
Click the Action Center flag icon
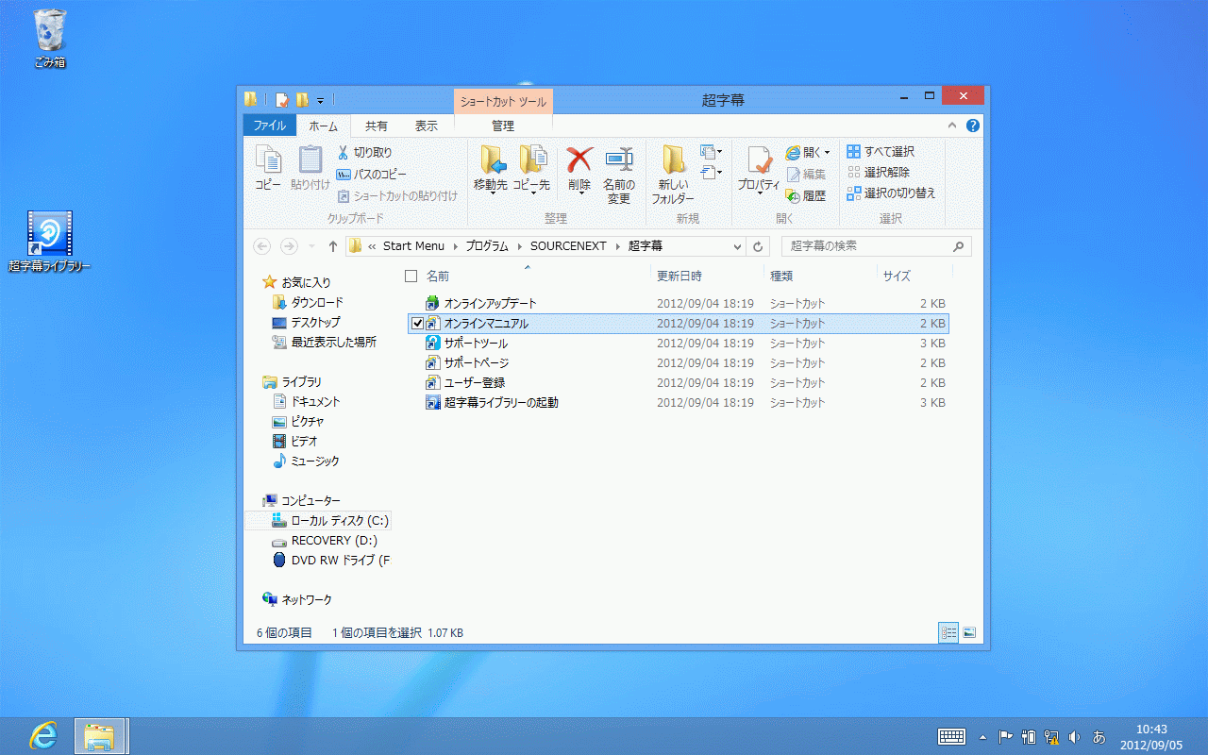[1006, 736]
